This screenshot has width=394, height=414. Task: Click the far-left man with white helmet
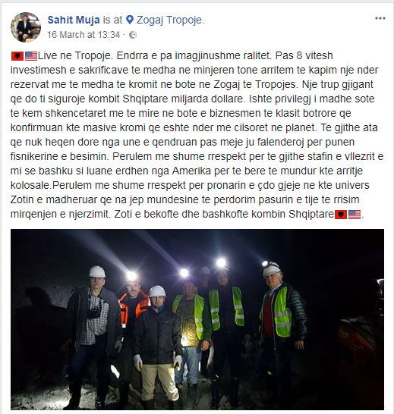[93, 335]
